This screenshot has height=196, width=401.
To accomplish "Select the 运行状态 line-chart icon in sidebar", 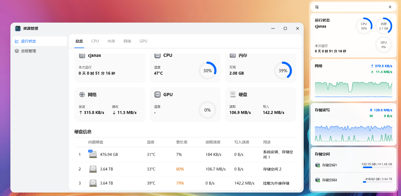I will click(17, 41).
